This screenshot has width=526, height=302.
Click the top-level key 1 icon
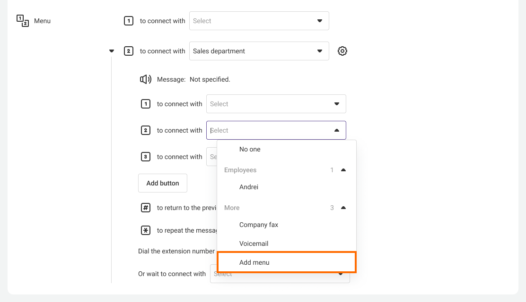tap(129, 21)
